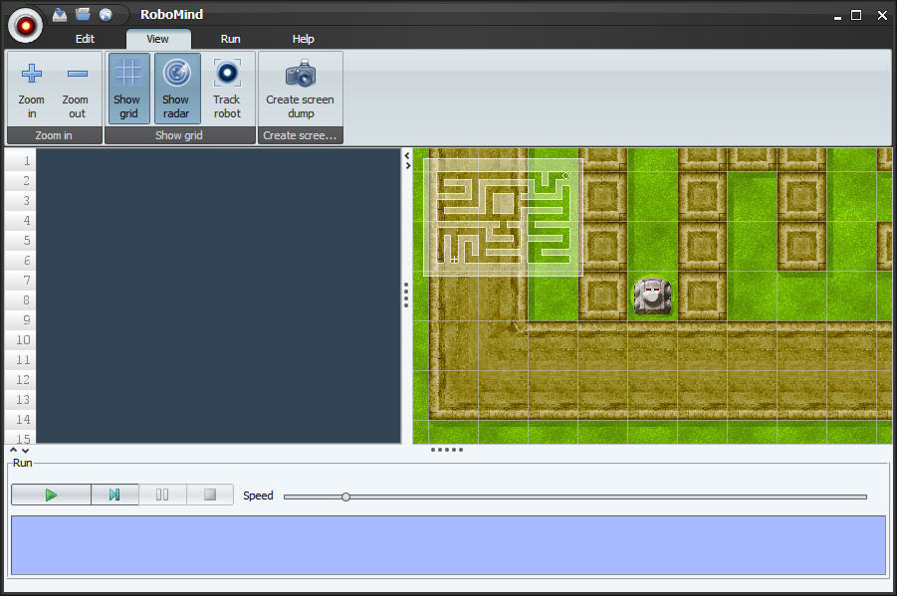The width and height of the screenshot is (897, 596).
Task: Click the save script quick-access icon
Action: coord(60,15)
